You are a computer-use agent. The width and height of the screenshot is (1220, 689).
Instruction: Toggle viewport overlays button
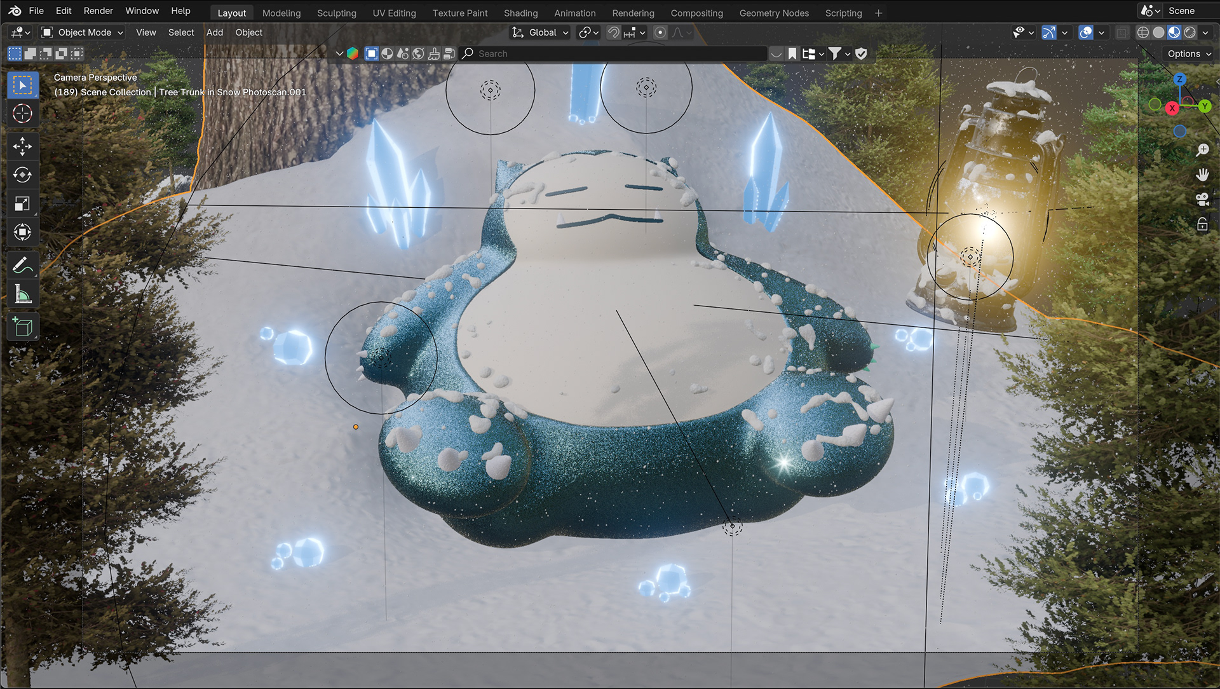tap(1086, 32)
